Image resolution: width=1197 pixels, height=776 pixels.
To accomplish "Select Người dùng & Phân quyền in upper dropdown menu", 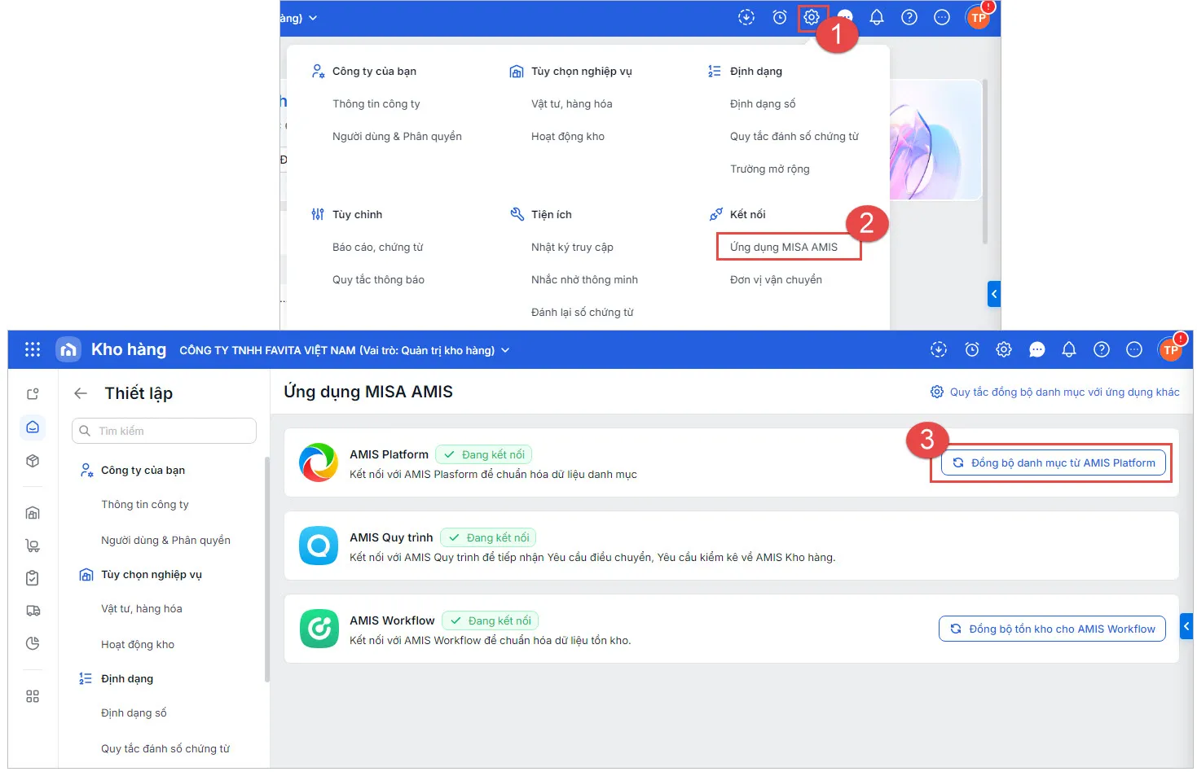I will tap(397, 136).
